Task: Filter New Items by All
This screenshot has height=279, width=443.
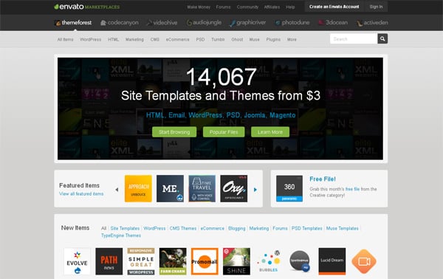Action: click(x=103, y=228)
